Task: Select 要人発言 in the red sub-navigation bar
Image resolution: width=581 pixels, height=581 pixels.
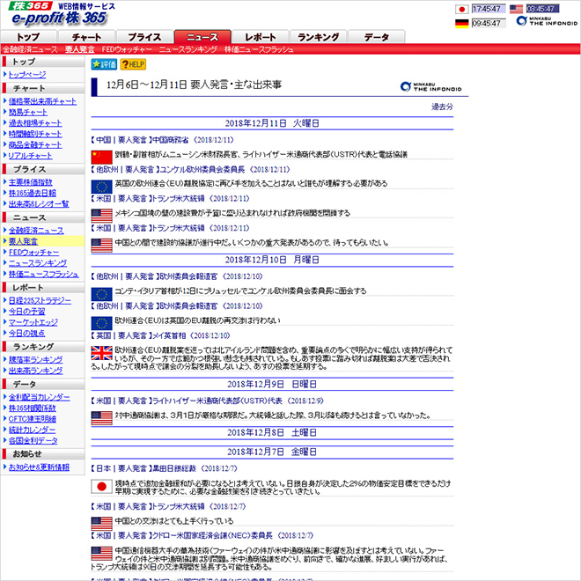Action: pos(79,49)
